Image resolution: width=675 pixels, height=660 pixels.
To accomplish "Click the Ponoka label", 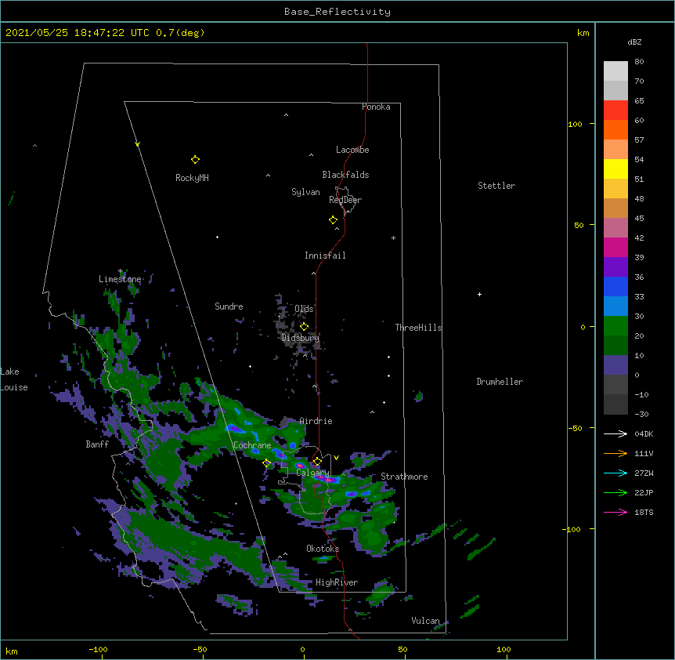I will [376, 107].
